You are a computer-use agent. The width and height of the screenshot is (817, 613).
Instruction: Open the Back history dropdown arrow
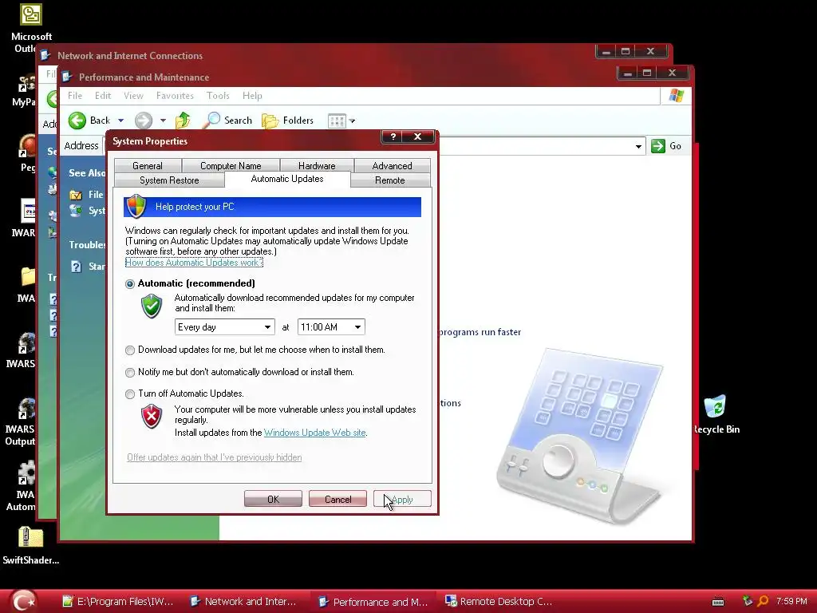(121, 121)
